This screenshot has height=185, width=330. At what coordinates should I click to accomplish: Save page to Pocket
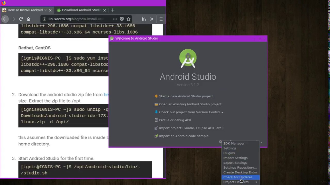pyautogui.click(x=122, y=19)
